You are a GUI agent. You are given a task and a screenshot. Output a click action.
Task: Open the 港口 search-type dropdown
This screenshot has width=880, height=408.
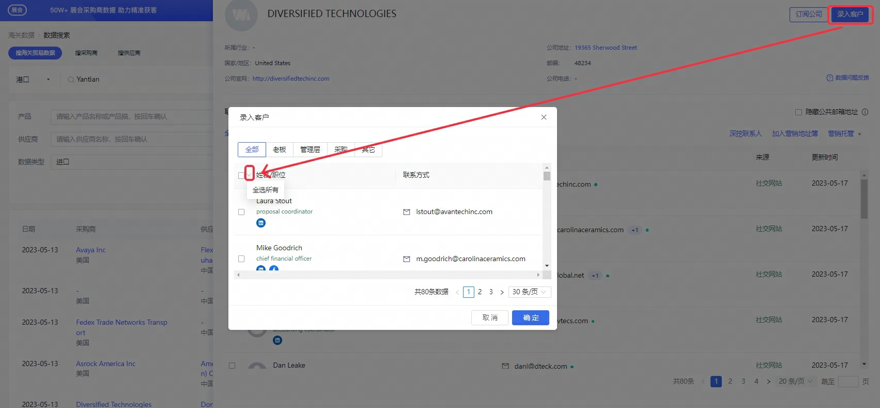click(x=33, y=80)
